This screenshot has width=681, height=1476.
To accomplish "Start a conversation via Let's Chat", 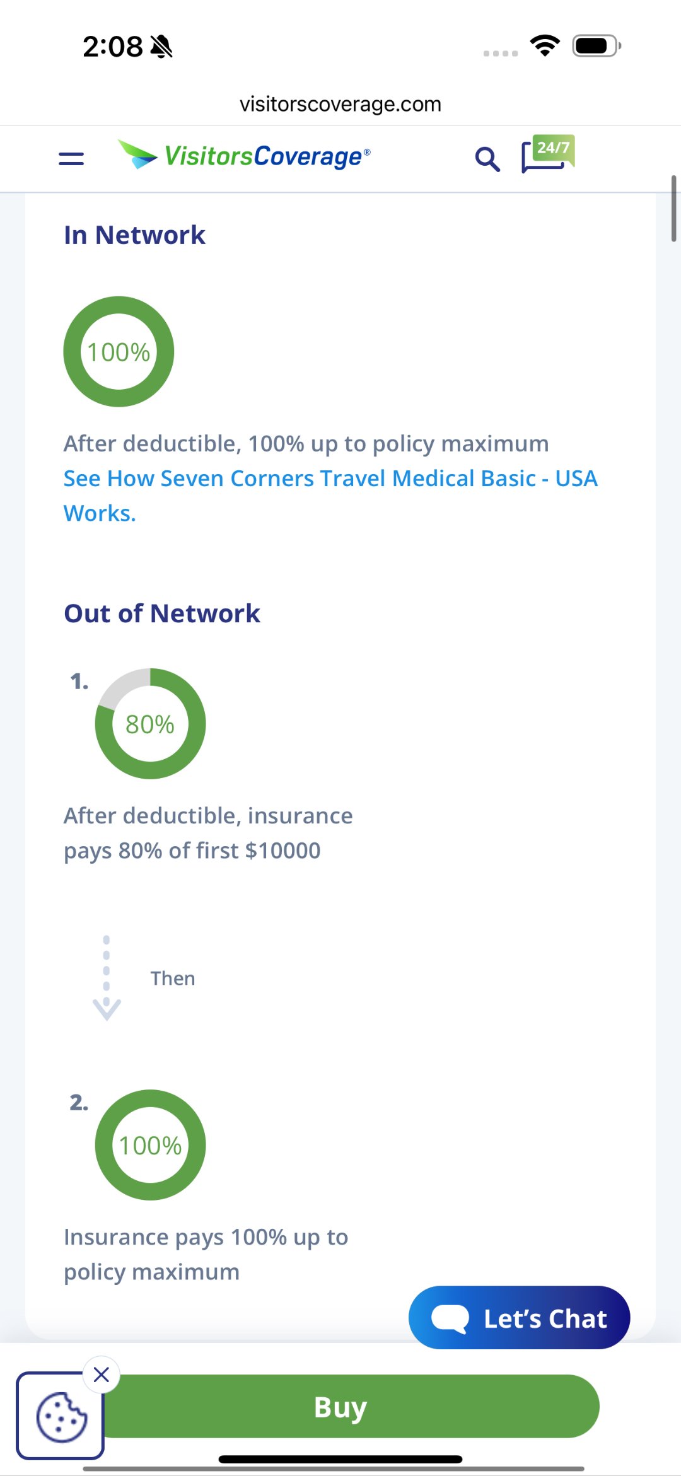I will tap(544, 1318).
